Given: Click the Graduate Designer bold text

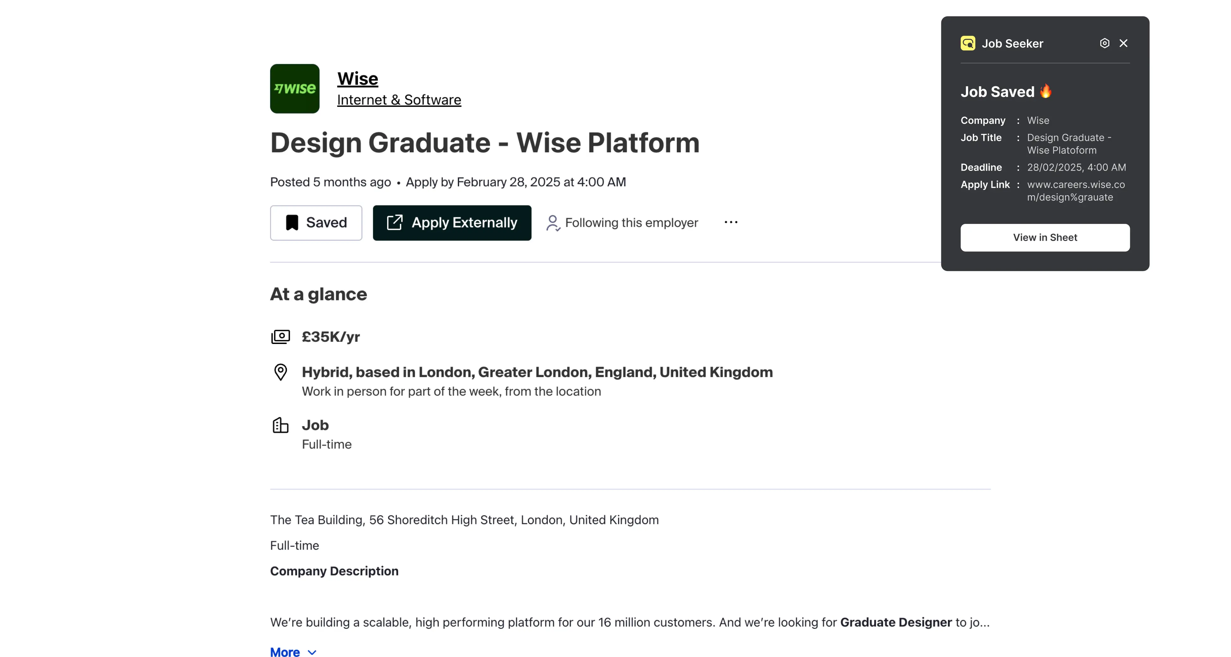Looking at the screenshot, I should (x=896, y=622).
